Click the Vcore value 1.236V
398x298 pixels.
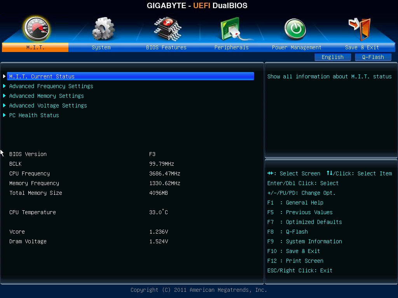pos(159,232)
